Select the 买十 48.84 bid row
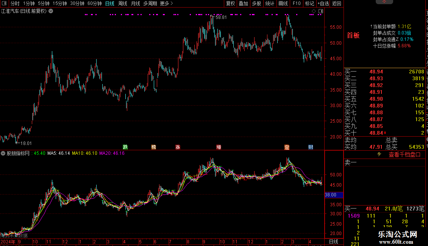Viewport: 428px width, 246px height. click(x=384, y=133)
